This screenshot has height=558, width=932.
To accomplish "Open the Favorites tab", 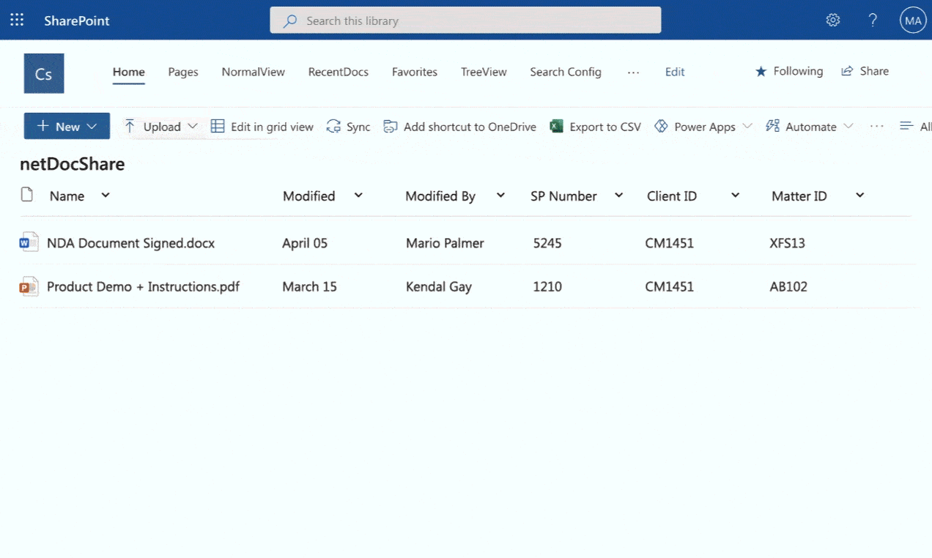I will pyautogui.click(x=415, y=72).
